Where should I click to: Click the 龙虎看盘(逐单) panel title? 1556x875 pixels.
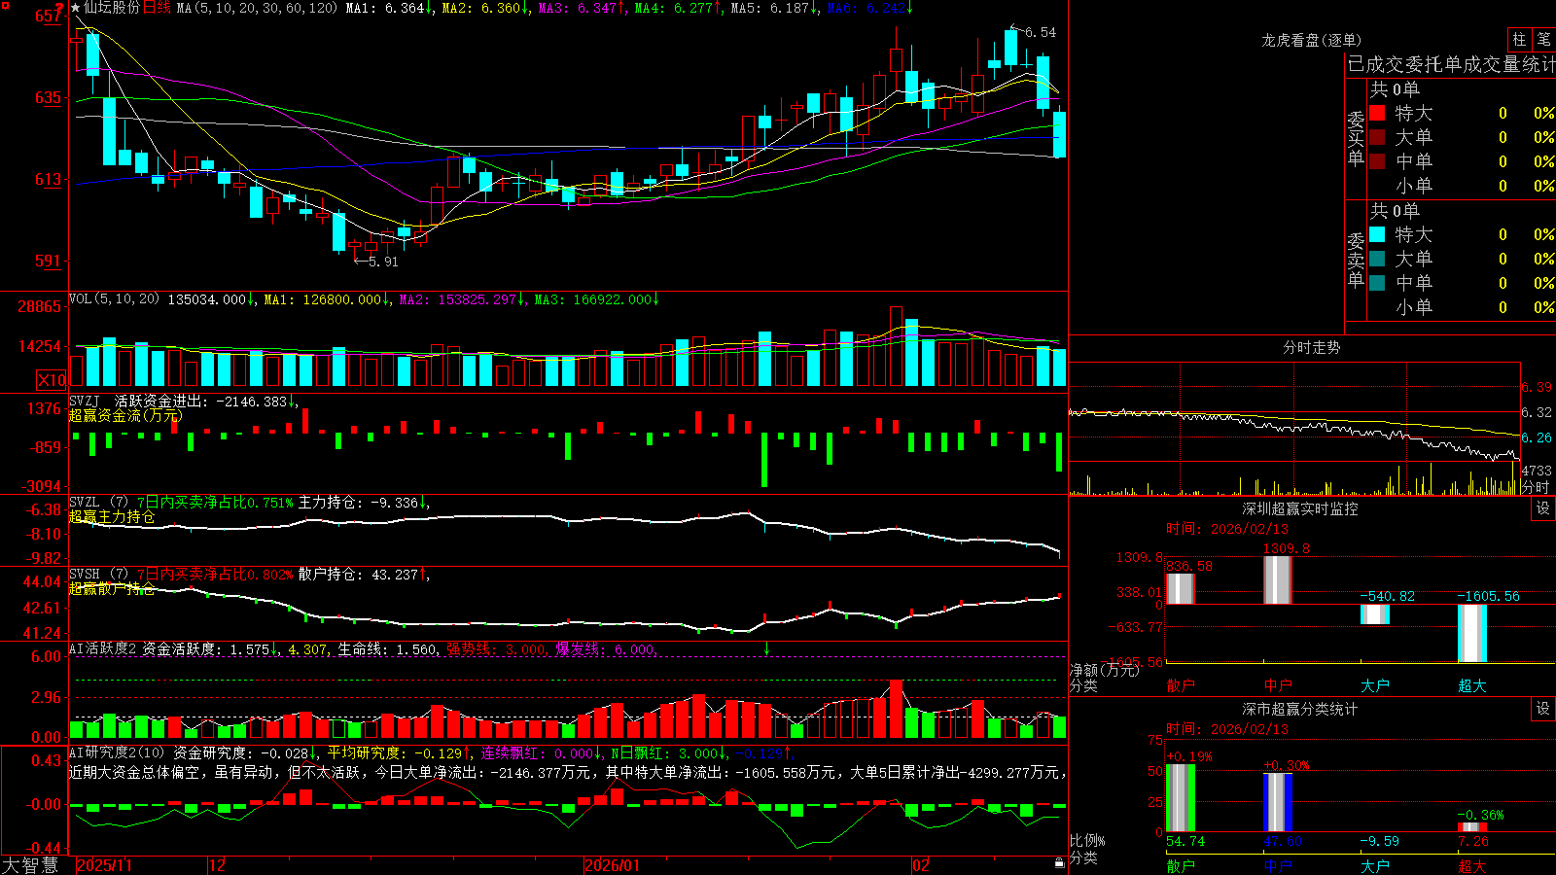click(x=1311, y=40)
